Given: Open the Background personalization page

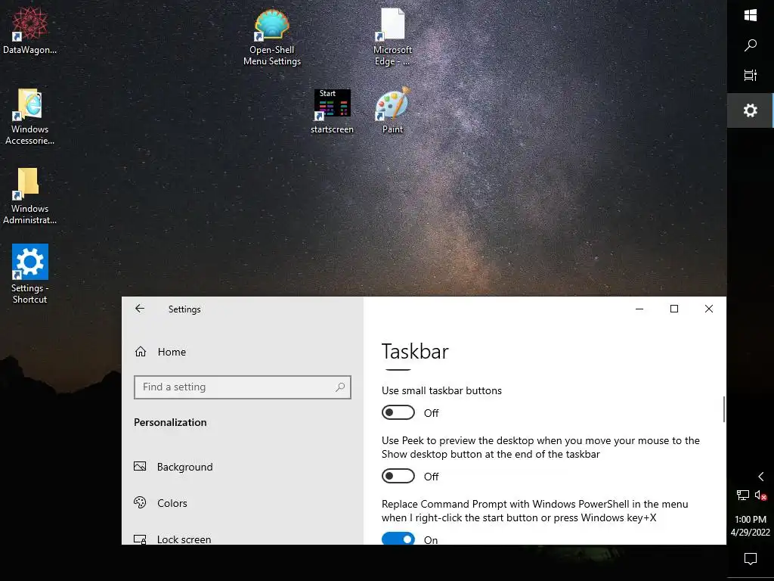Looking at the screenshot, I should click(184, 467).
